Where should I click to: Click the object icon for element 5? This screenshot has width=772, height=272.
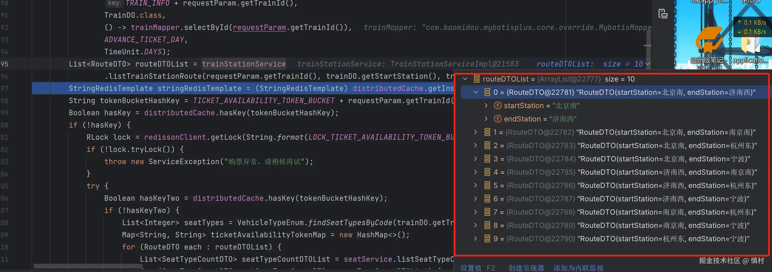click(x=487, y=186)
